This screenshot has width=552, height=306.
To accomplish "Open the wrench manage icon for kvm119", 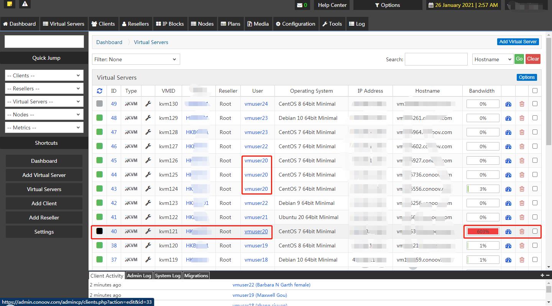I will coord(148,260).
